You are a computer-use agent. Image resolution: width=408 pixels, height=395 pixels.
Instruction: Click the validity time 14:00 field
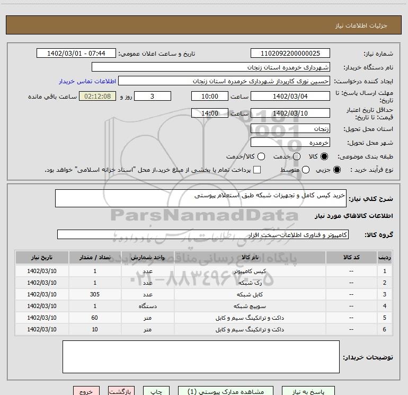pos(210,113)
